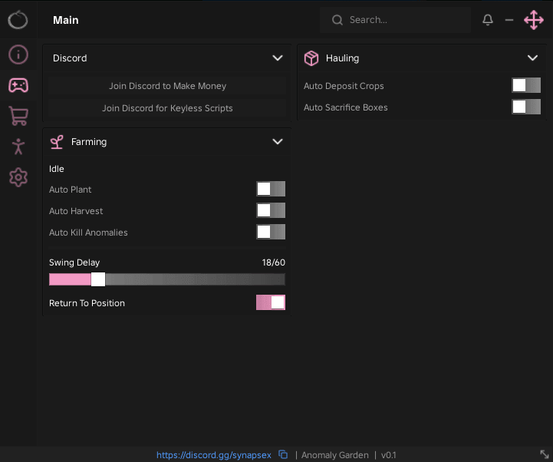Click the Swing Delay label
Viewport: 553px width, 462px height.
point(74,262)
